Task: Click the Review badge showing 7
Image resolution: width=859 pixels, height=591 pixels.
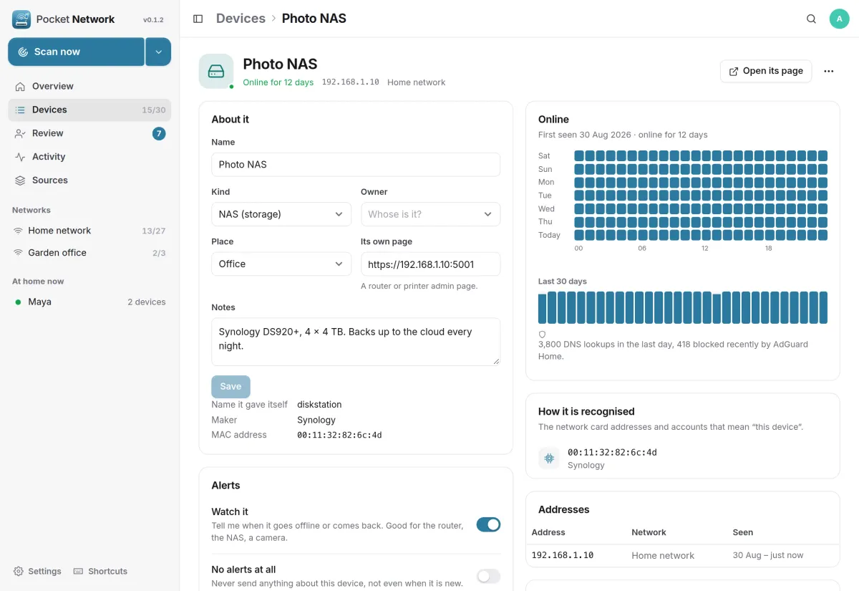Action: coord(159,133)
